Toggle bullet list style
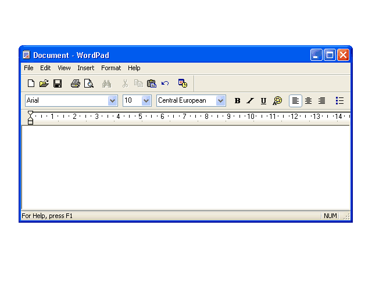 339,100
